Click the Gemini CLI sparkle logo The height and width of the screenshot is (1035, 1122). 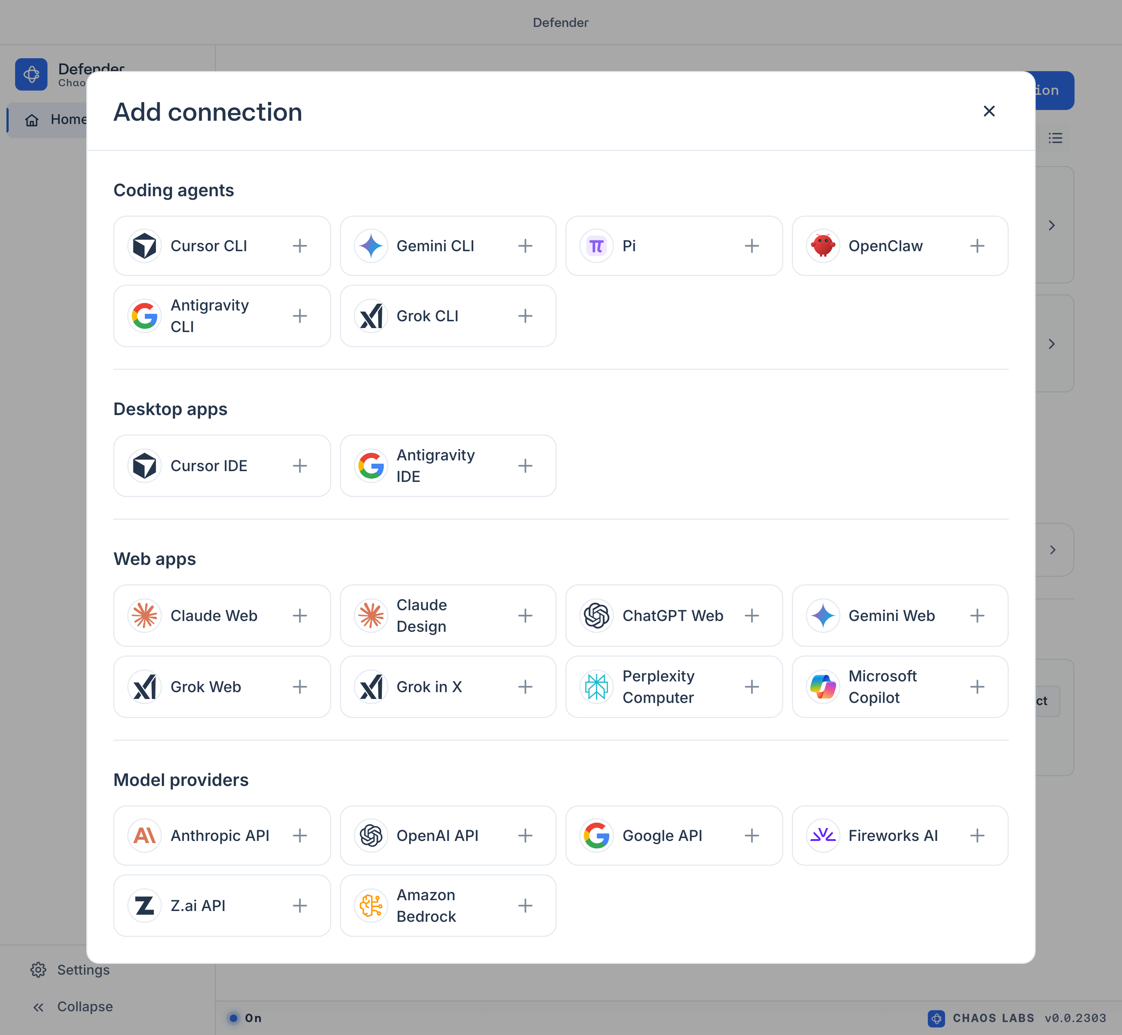point(371,246)
